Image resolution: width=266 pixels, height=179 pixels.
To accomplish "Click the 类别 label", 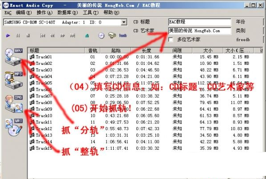I will pos(240,31).
